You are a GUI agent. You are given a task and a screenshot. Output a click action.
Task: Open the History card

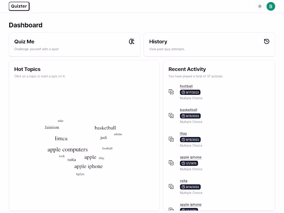(x=209, y=44)
